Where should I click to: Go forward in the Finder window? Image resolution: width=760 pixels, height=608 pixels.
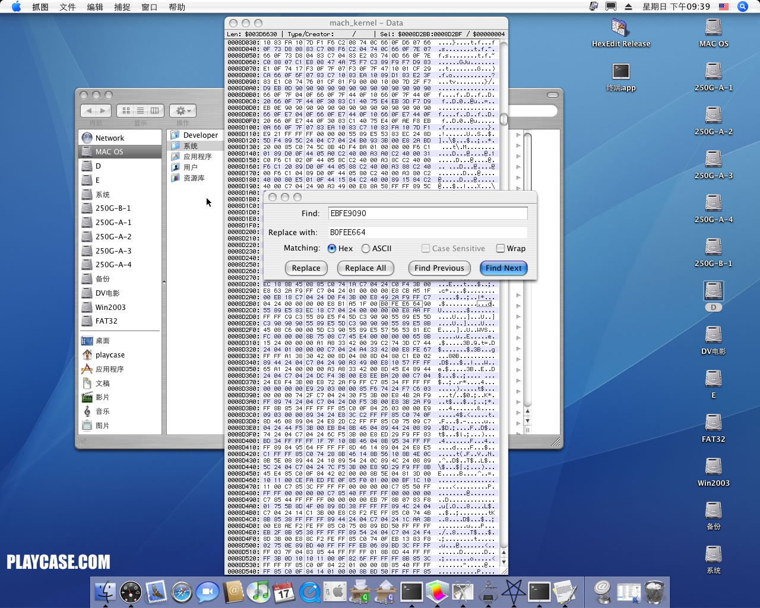[103, 110]
